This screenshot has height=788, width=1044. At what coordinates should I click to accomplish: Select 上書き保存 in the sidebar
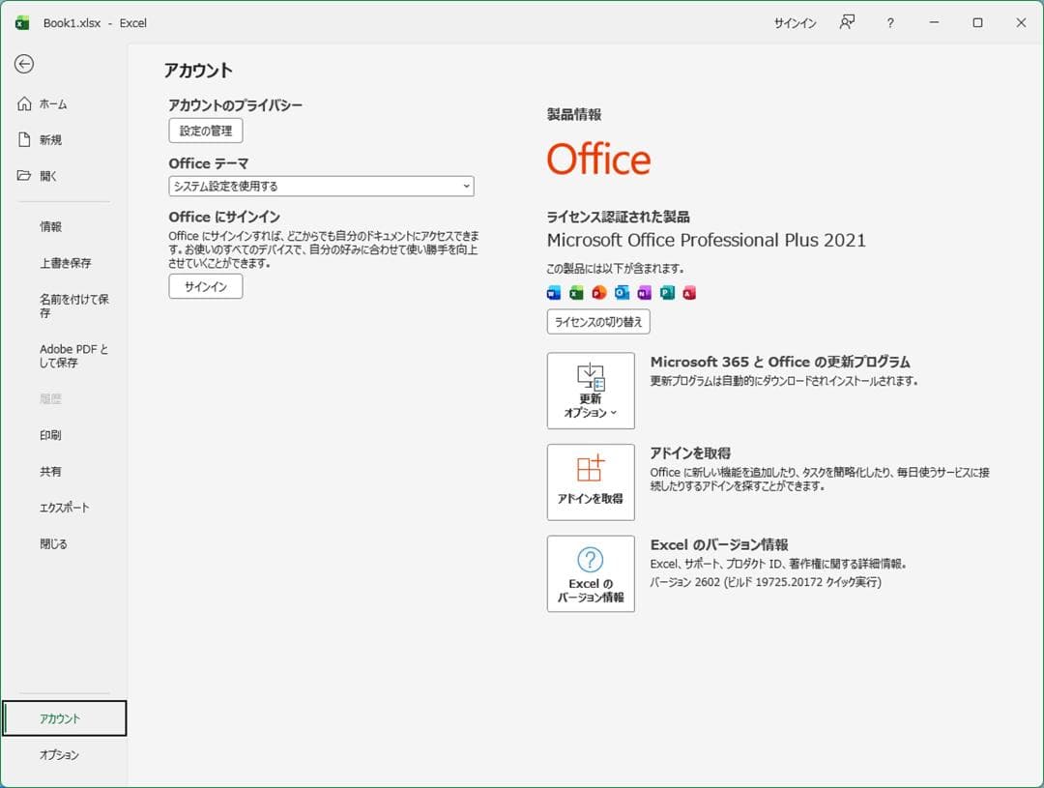(66, 263)
